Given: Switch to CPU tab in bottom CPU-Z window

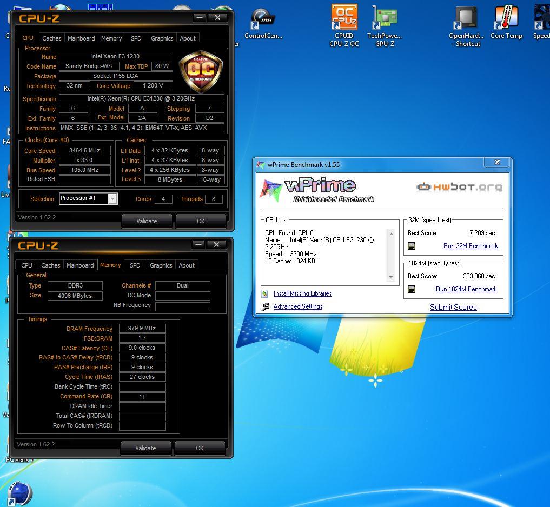Looking at the screenshot, I should (x=26, y=265).
